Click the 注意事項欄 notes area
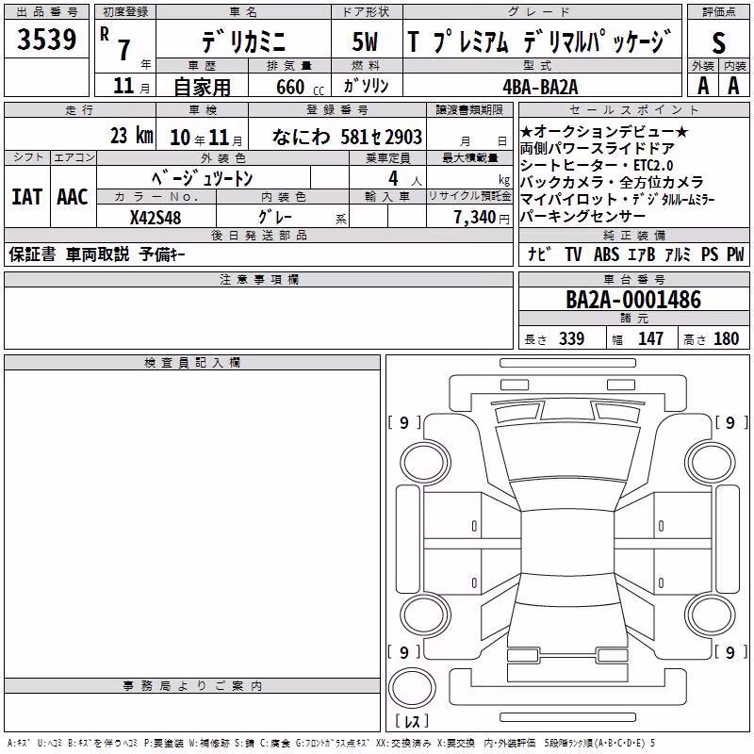The height and width of the screenshot is (754, 754). [258, 318]
